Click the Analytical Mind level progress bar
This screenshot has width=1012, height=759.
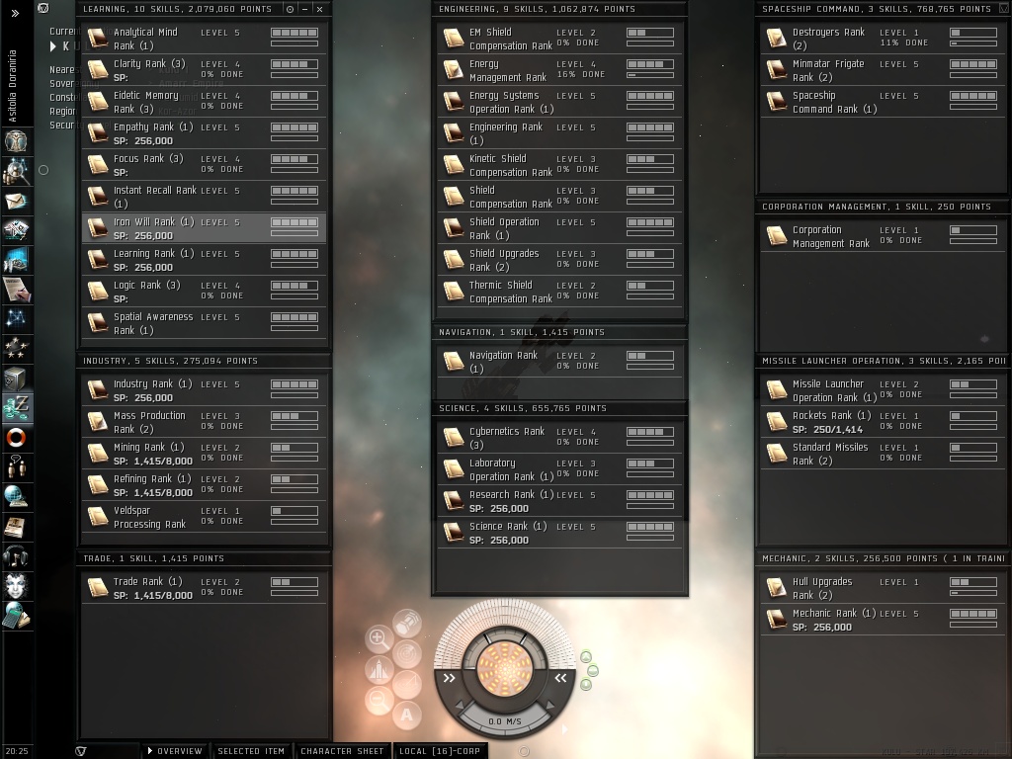click(295, 33)
